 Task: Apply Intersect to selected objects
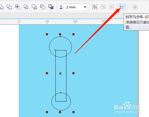click(18, 7)
